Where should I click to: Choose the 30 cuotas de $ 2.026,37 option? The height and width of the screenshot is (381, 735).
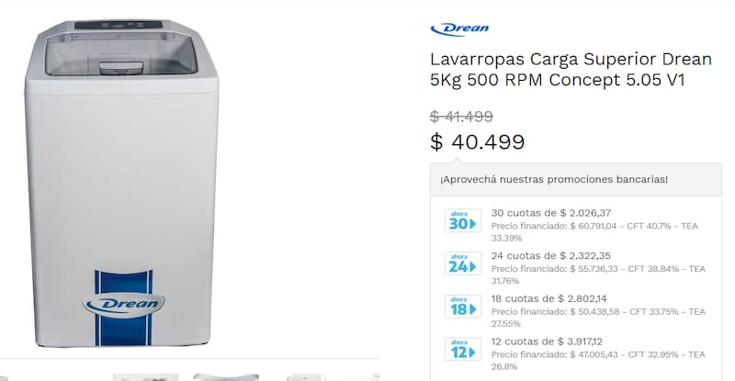pyautogui.click(x=550, y=213)
